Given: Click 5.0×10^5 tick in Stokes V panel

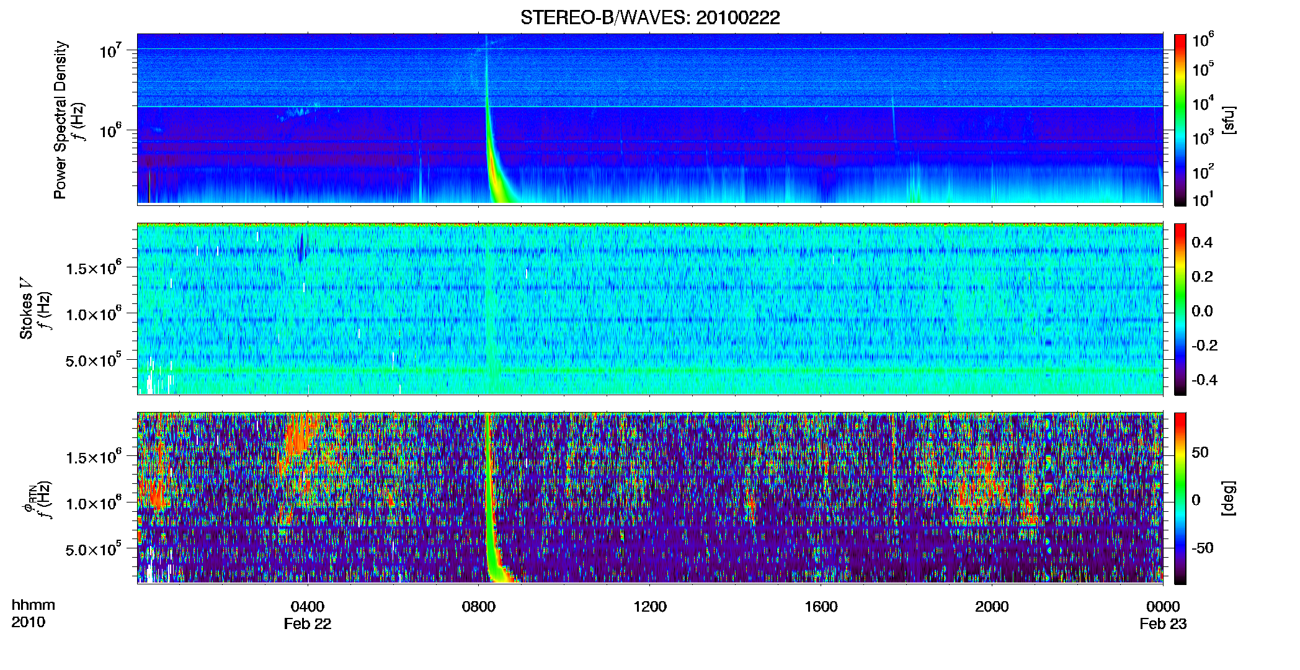Looking at the screenshot, I should (x=94, y=360).
